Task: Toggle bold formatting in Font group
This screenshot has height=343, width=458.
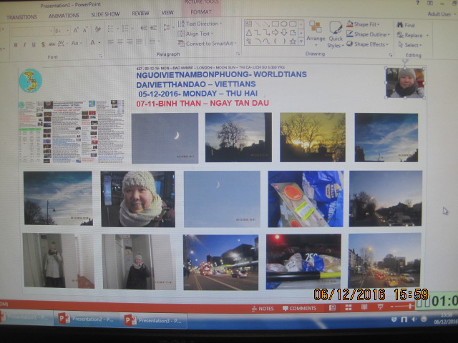Action: (x=16, y=44)
